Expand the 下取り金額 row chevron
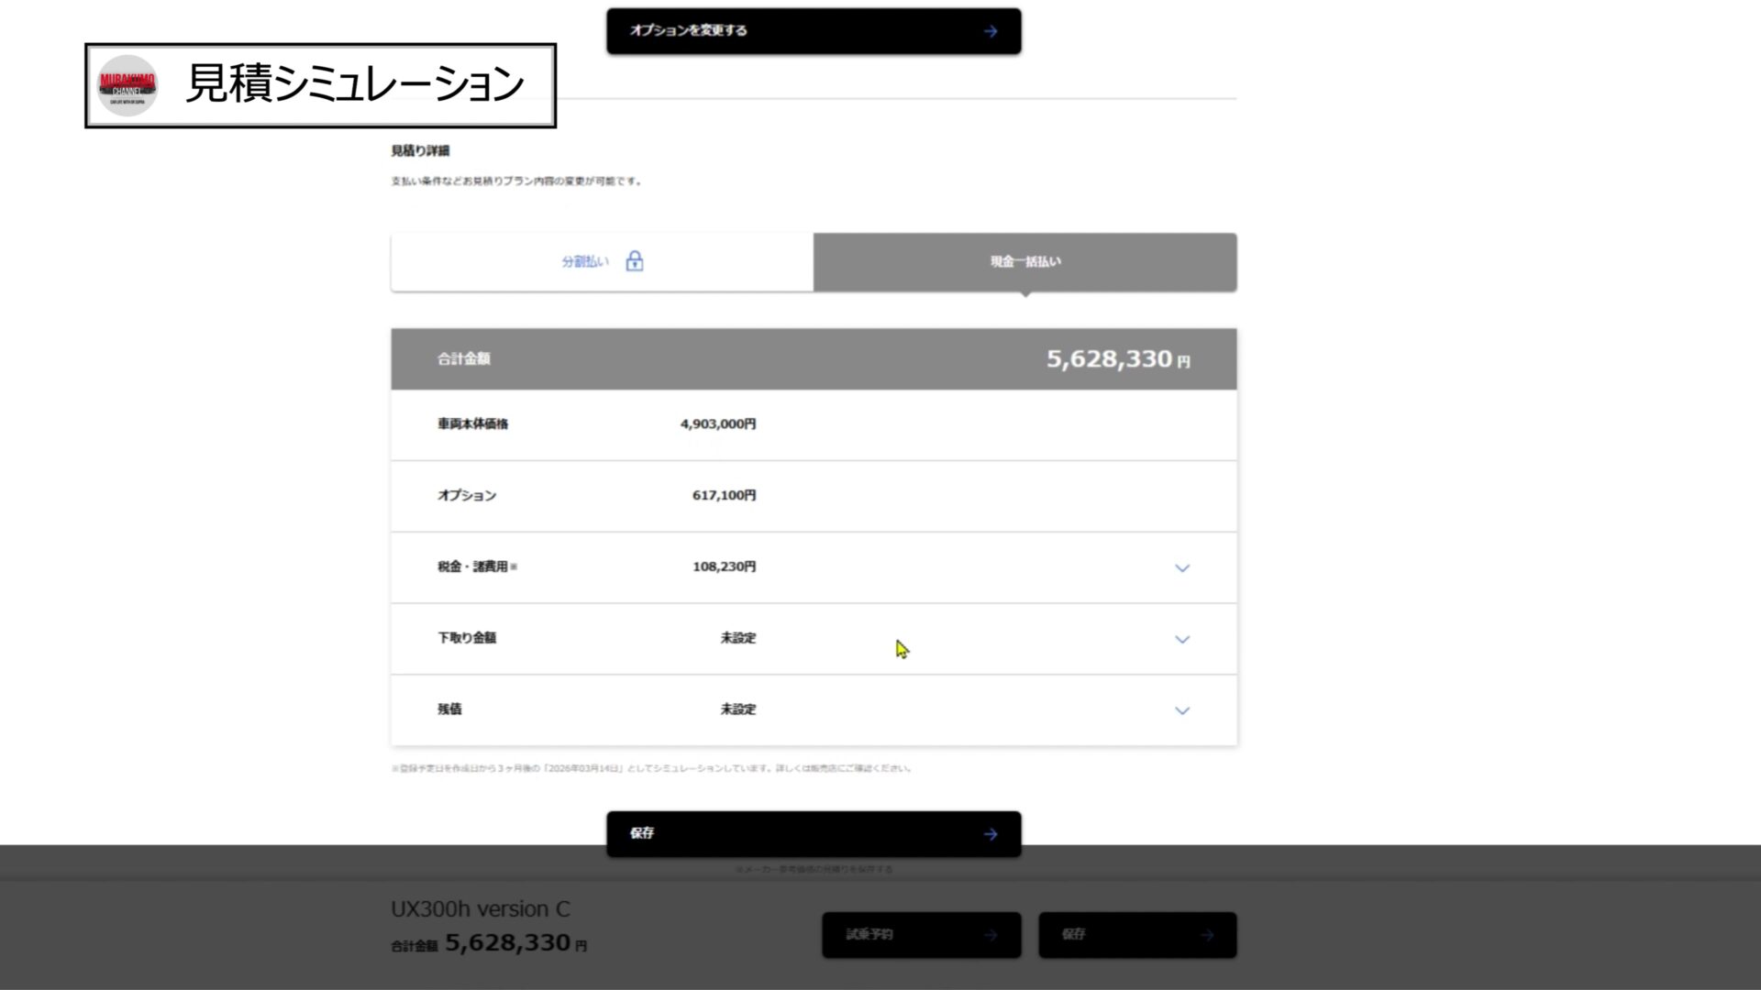Image resolution: width=1761 pixels, height=990 pixels. 1181,640
